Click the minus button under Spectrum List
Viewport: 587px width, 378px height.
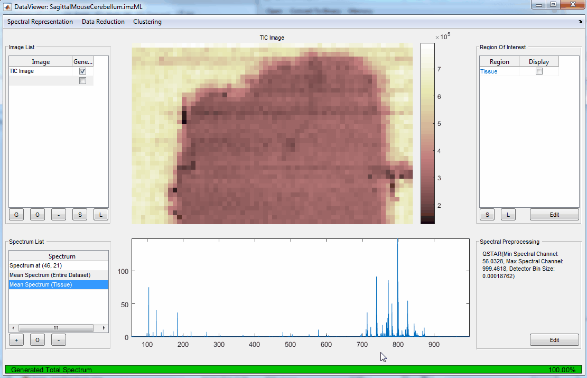(58, 339)
